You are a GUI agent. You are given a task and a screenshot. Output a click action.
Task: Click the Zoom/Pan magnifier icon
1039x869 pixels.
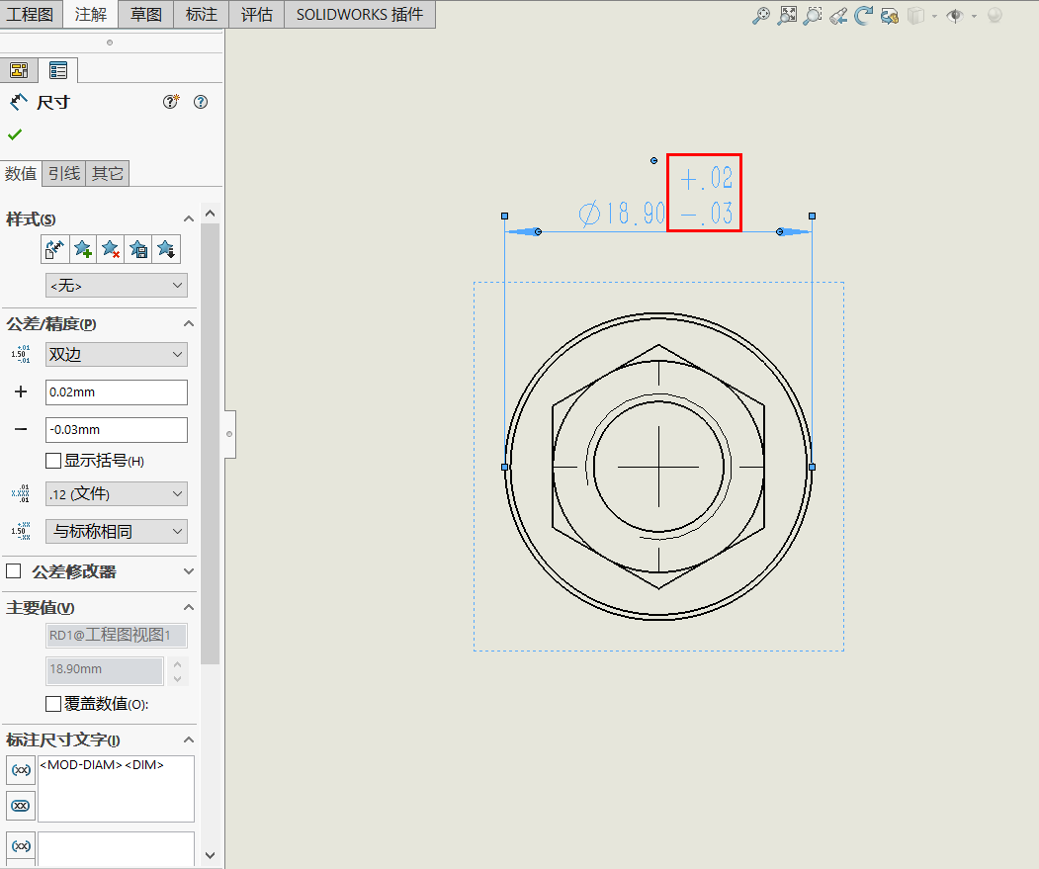click(x=760, y=15)
